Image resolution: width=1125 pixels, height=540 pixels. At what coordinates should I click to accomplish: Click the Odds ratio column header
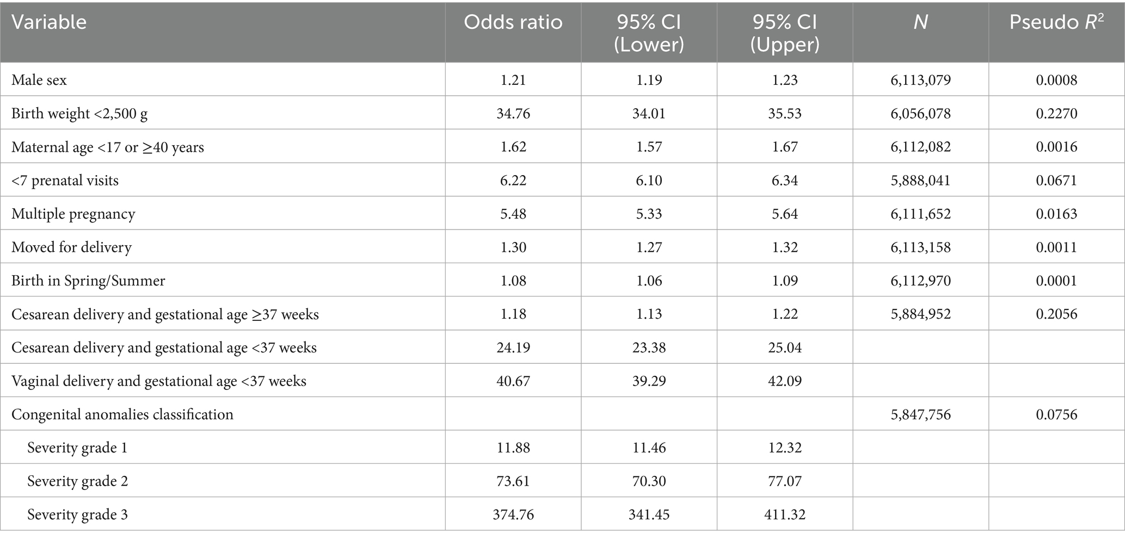513,22
